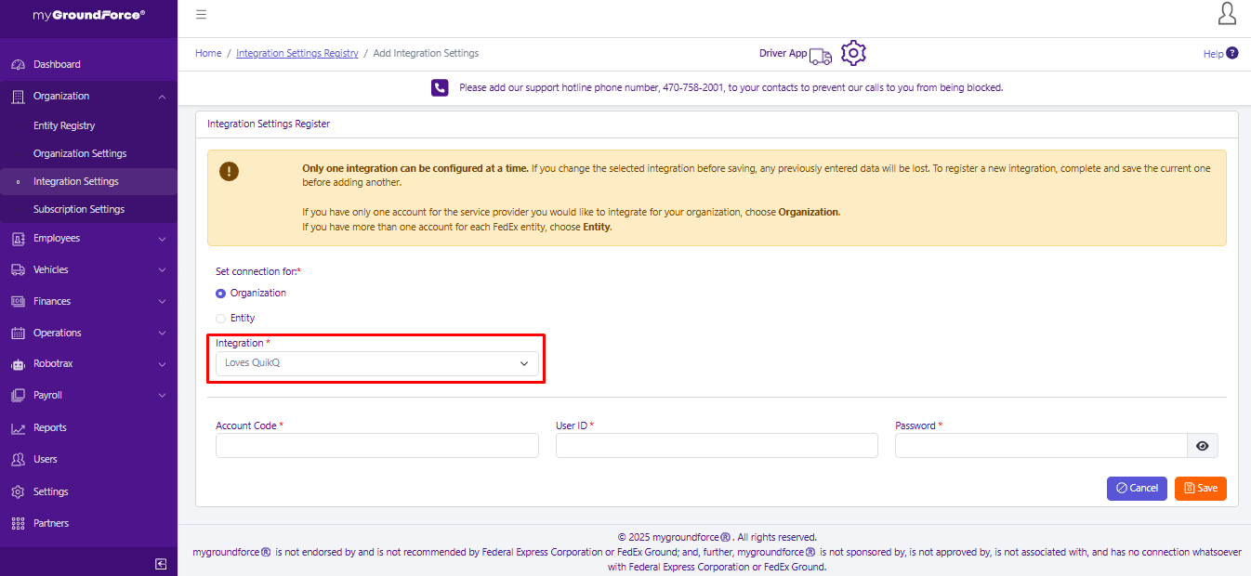Viewport: 1251px width, 576px height.
Task: Click the orange Save button
Action: tap(1201, 489)
